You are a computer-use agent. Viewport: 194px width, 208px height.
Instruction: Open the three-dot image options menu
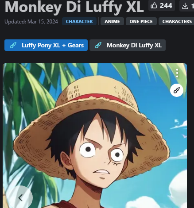tap(177, 73)
